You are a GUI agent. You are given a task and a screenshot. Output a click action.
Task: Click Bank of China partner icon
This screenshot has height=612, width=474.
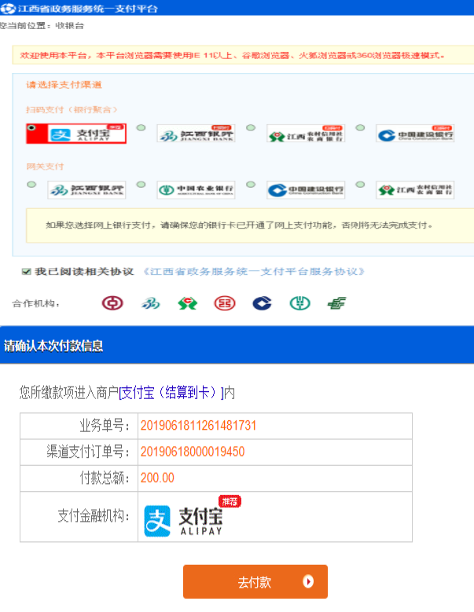[x=112, y=303]
